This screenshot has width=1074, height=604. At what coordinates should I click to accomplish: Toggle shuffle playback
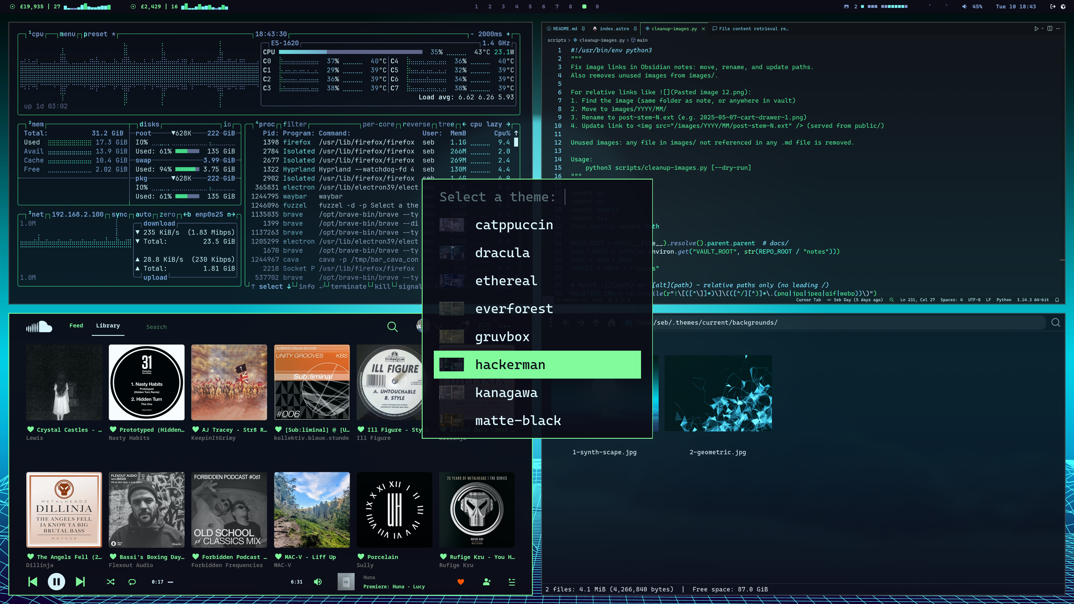(x=110, y=582)
